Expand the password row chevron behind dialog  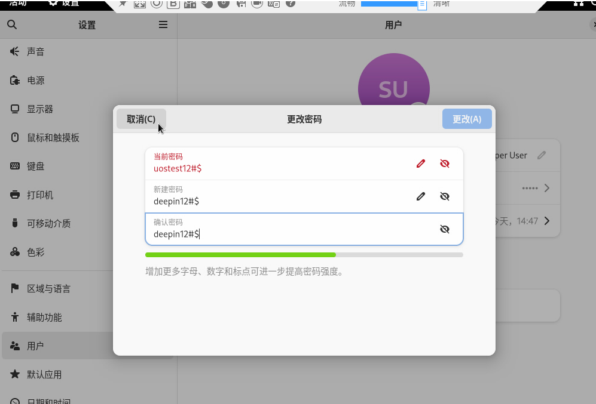pyautogui.click(x=546, y=188)
